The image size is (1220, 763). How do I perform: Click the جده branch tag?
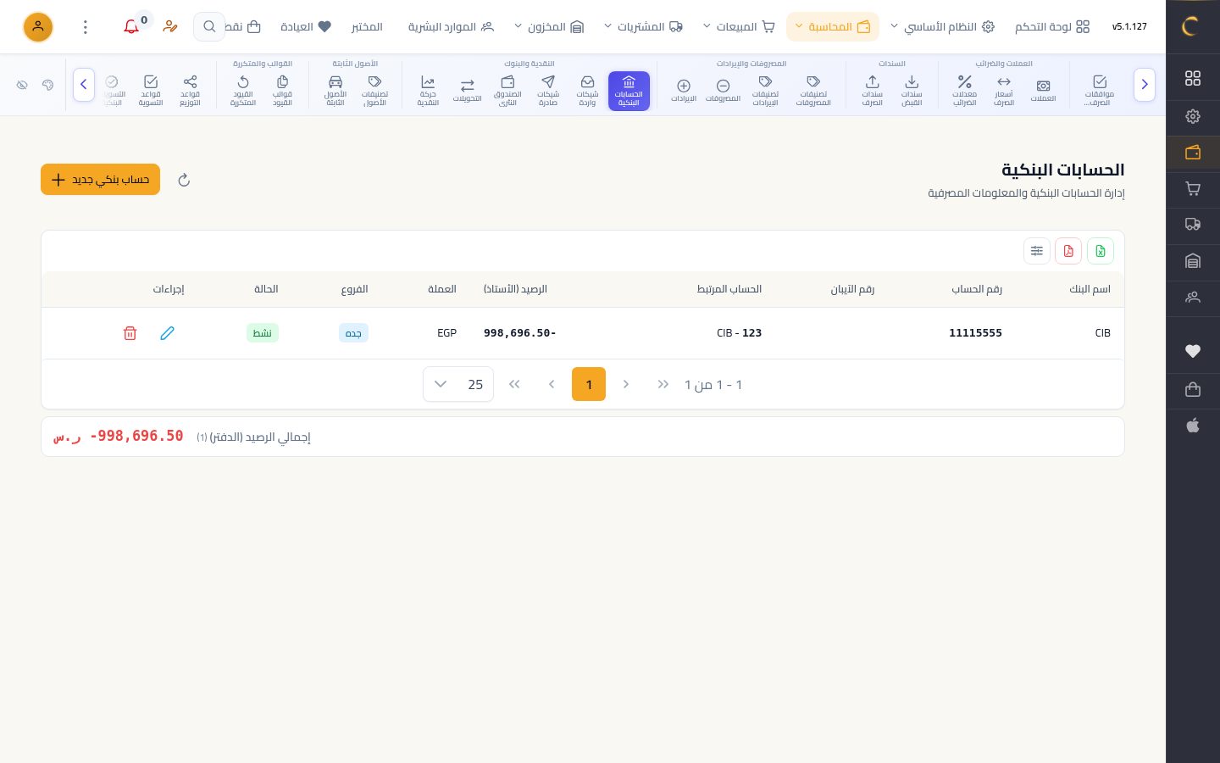click(x=353, y=333)
